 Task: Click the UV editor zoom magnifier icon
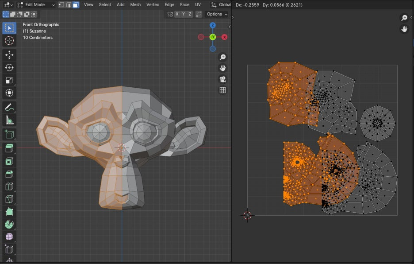pos(404,18)
